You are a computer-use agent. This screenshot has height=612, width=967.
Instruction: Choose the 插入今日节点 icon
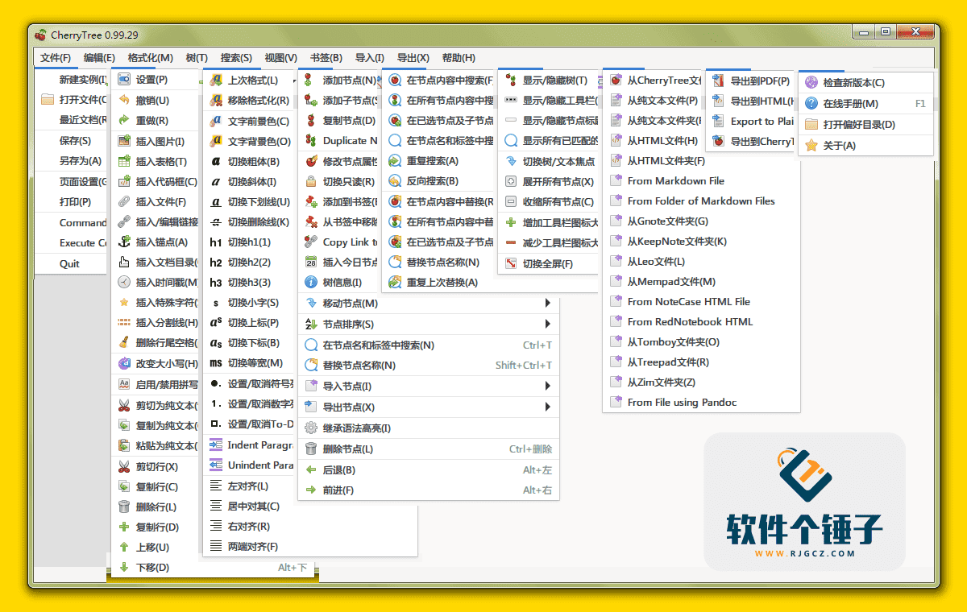[x=313, y=261]
